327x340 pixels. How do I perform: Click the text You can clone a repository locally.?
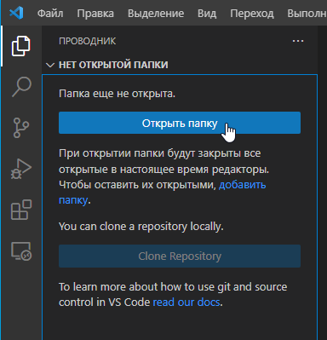(x=141, y=227)
